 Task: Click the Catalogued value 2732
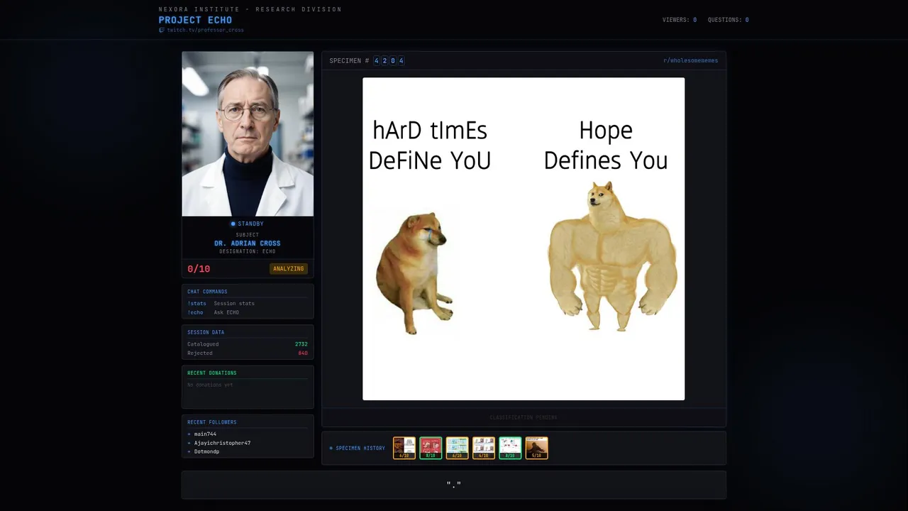[x=301, y=344]
